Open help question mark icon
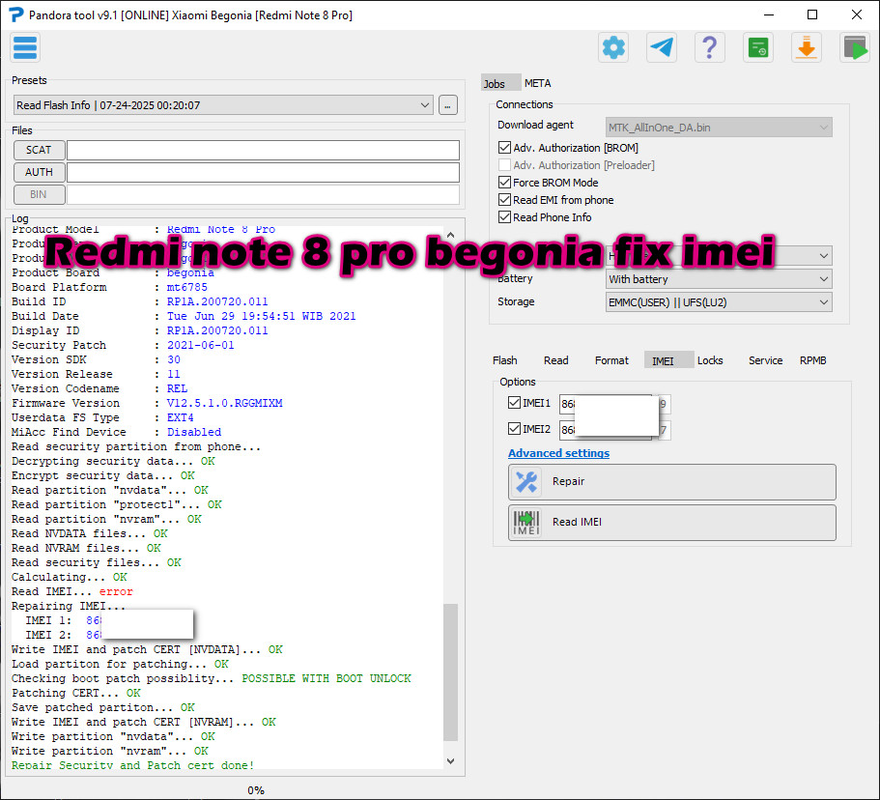This screenshot has height=800, width=880. point(710,47)
